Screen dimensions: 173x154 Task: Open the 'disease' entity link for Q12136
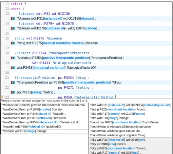click(x=87, y=18)
